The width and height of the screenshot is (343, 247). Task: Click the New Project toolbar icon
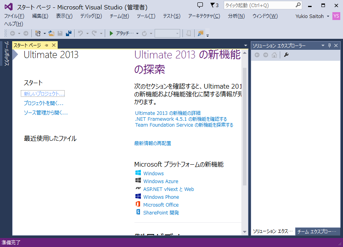coord(38,34)
